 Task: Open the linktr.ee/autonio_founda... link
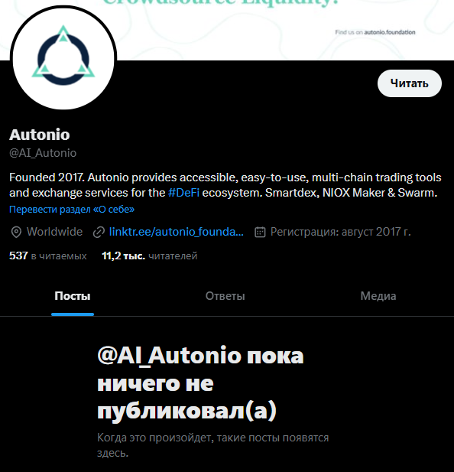(177, 232)
